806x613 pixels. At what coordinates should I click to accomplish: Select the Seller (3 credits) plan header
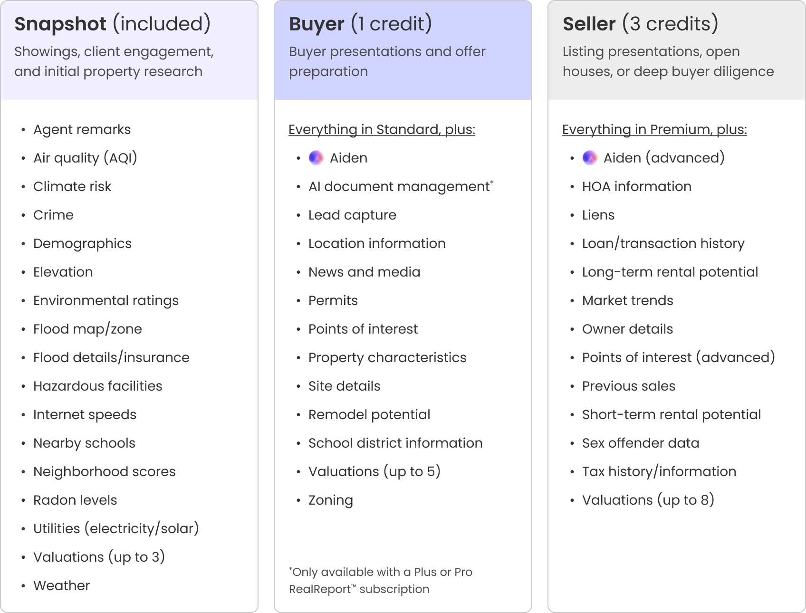point(641,24)
